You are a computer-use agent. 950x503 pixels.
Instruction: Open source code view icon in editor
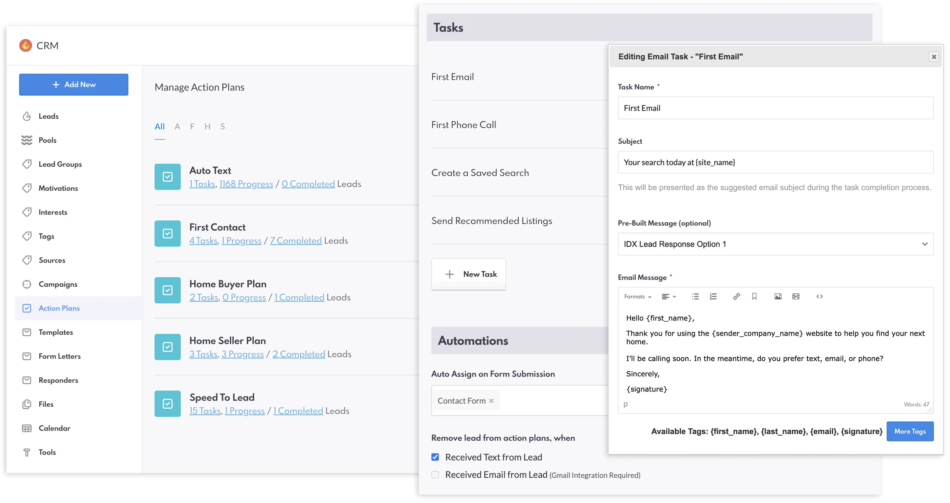819,296
